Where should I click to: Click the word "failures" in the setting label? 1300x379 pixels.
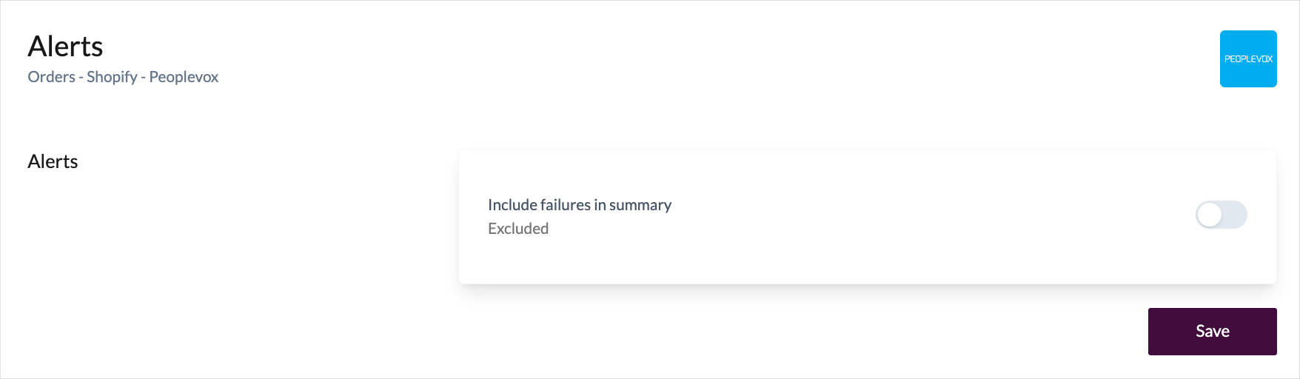click(x=565, y=205)
